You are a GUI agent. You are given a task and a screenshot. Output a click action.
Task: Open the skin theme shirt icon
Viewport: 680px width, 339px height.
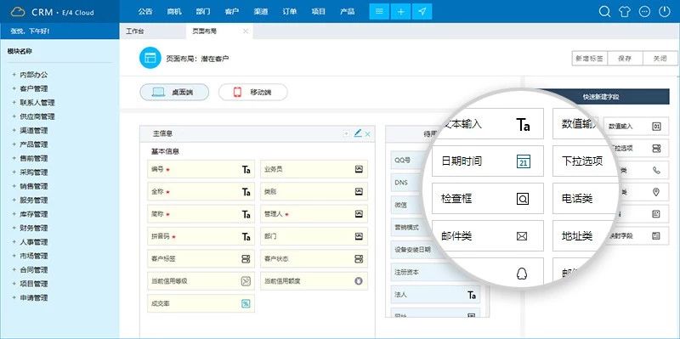click(x=625, y=12)
